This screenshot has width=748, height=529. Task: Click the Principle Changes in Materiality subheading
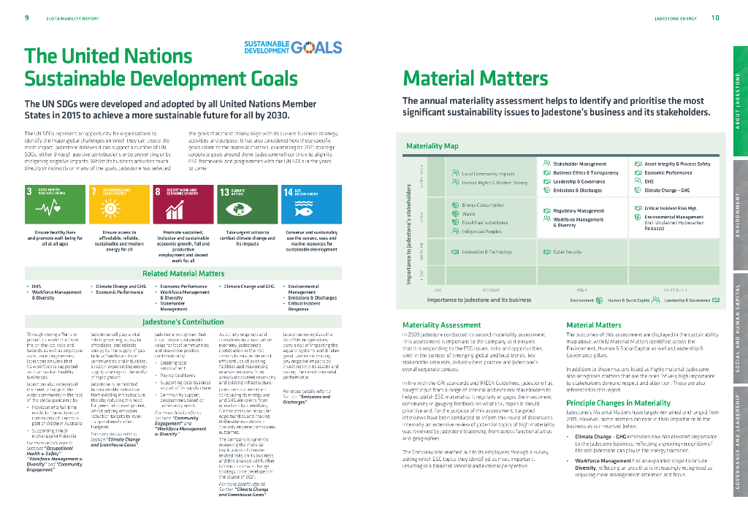point(618,403)
